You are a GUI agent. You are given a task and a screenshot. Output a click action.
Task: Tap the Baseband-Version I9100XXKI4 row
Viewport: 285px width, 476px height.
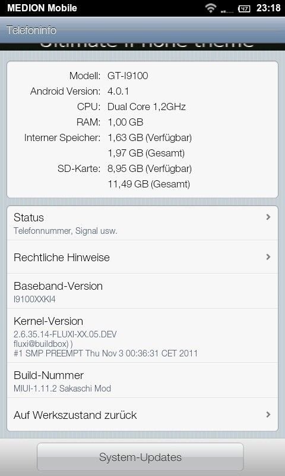[x=142, y=291]
